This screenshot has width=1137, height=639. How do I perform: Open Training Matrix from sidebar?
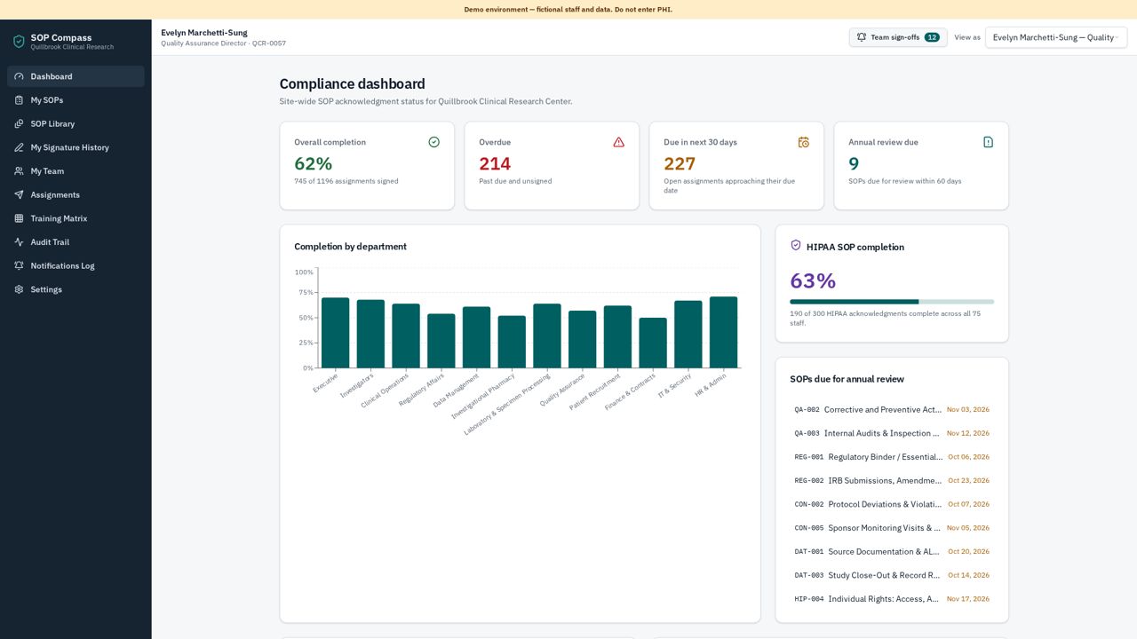76,218
